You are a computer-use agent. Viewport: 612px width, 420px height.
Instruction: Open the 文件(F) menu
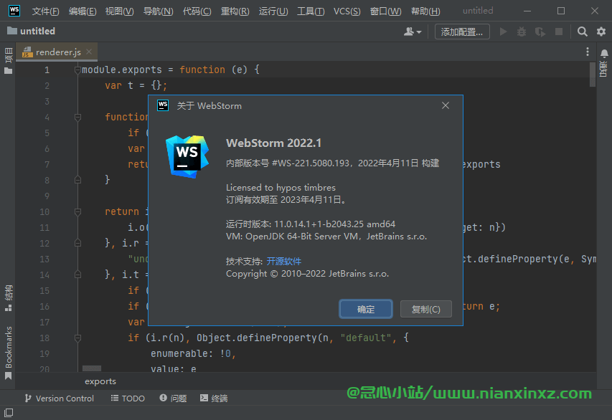pos(45,11)
